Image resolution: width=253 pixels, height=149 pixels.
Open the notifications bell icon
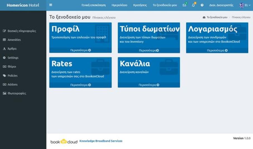tap(193, 5)
